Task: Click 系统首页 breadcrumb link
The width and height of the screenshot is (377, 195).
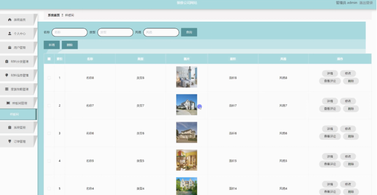Action: pos(53,15)
